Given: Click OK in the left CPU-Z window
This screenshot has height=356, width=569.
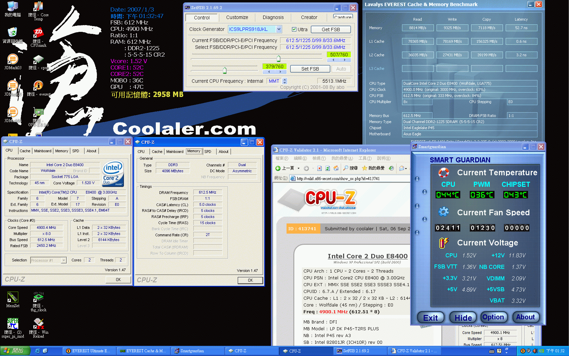Looking at the screenshot, I should coord(118,280).
